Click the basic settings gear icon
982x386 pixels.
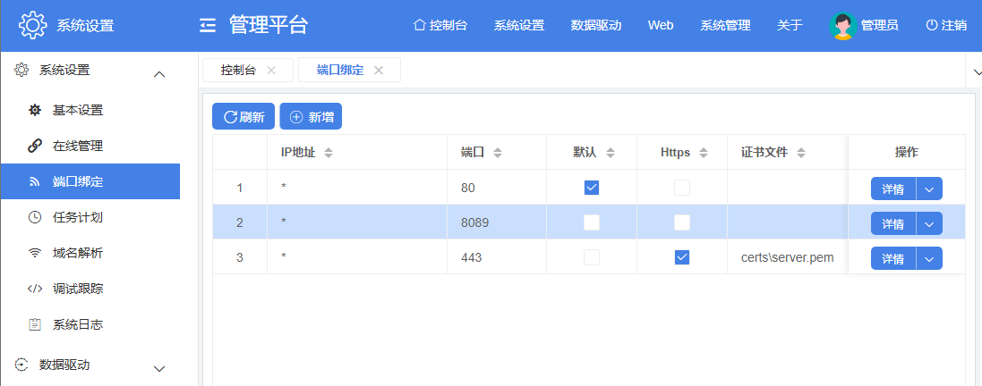pyautogui.click(x=35, y=111)
